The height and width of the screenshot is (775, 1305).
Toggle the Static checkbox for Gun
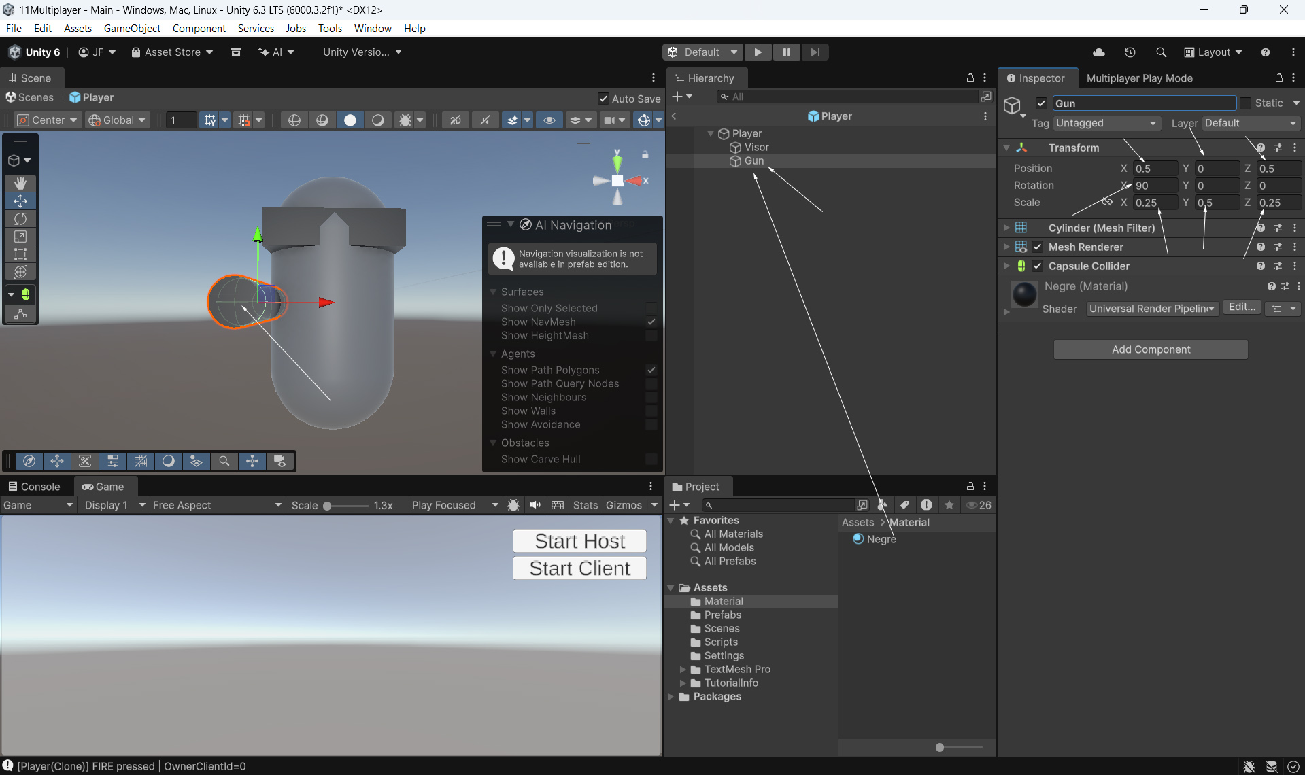coord(1245,103)
